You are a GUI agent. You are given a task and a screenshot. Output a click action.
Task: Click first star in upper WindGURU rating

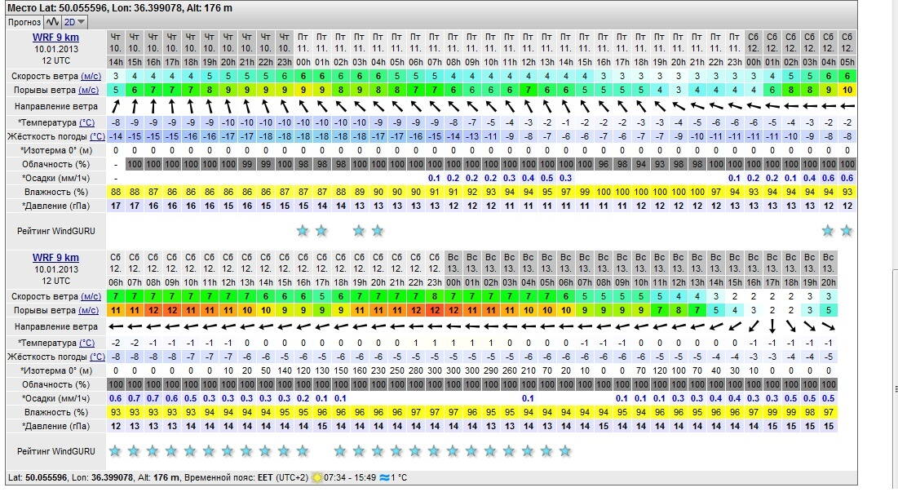point(303,231)
